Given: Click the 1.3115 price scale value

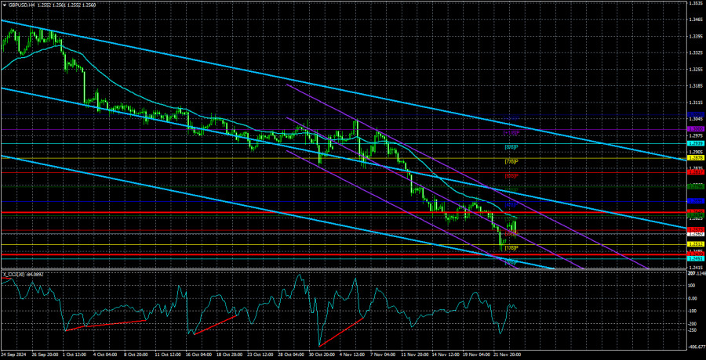Looking at the screenshot, I should 695,103.
